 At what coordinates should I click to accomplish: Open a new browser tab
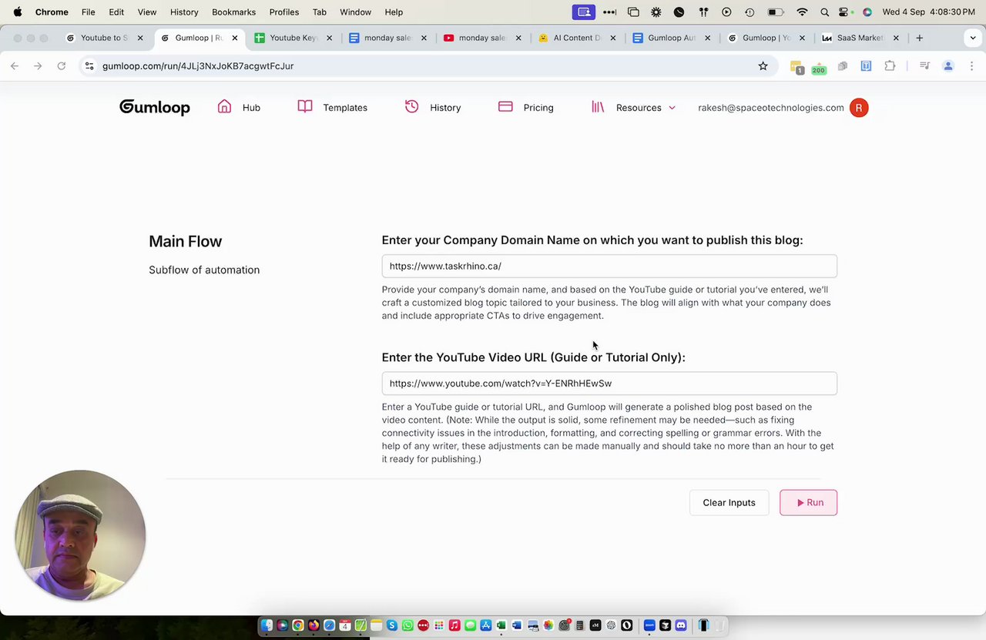[919, 38]
